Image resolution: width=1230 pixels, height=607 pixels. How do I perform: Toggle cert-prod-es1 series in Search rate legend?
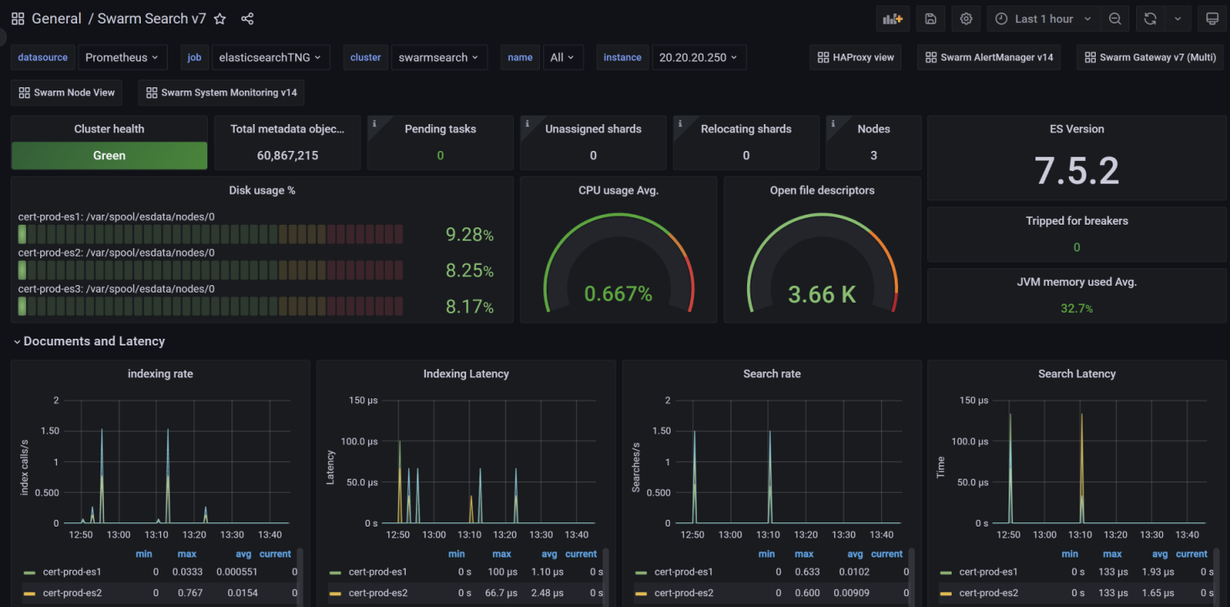(x=684, y=572)
